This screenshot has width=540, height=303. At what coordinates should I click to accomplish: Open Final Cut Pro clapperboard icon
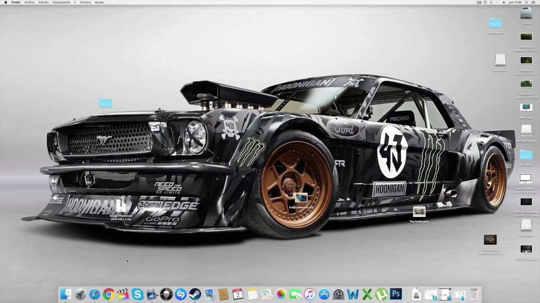(x=123, y=294)
